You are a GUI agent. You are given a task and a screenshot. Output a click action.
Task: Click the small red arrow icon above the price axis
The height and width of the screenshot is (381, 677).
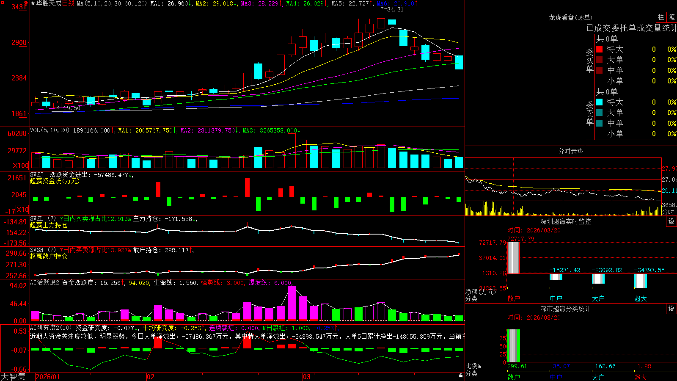coord(25,3)
